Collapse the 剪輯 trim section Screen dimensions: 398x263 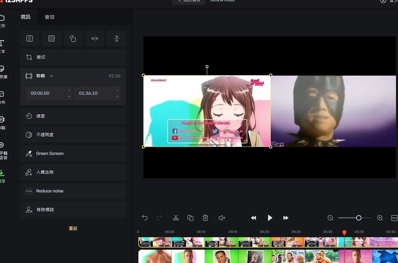point(52,76)
